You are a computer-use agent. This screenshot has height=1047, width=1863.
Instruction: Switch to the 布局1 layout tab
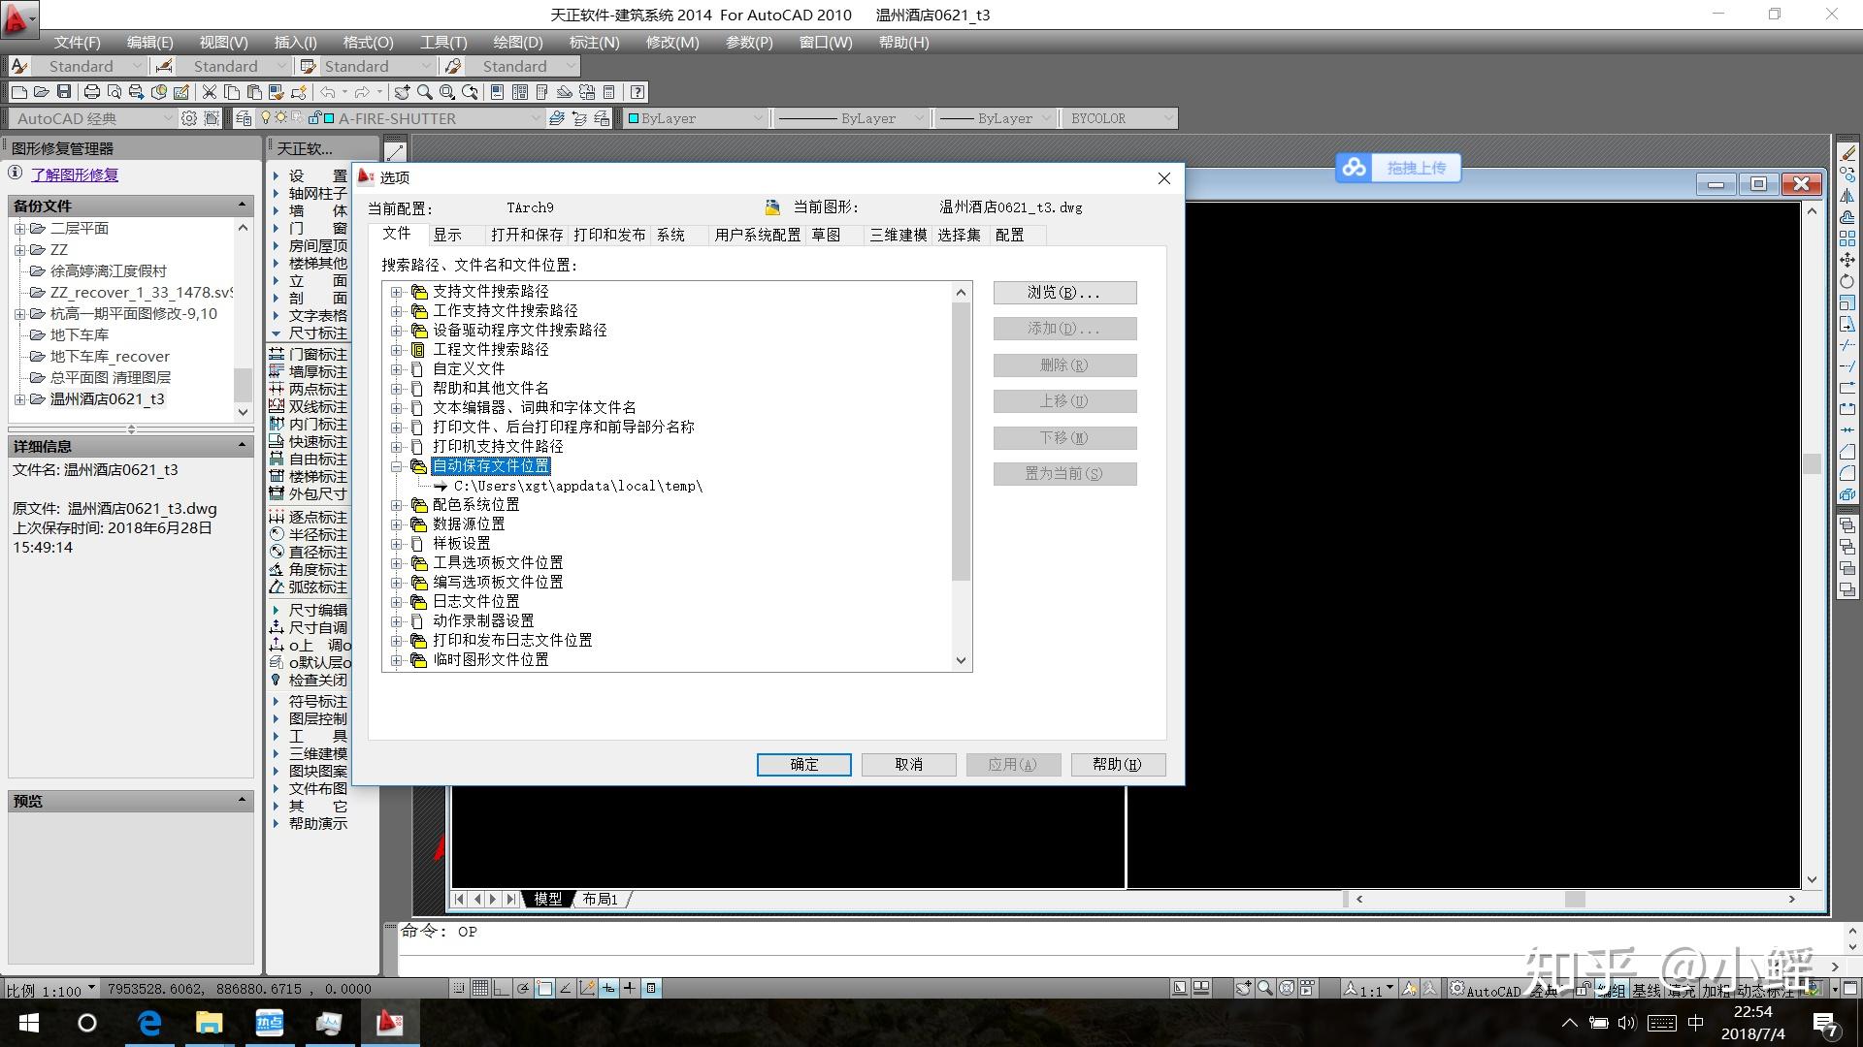pyautogui.click(x=601, y=900)
